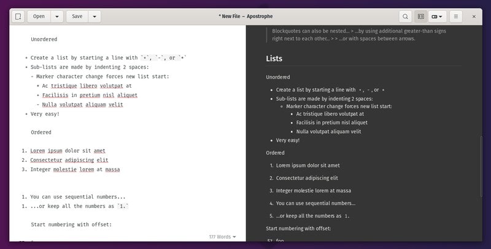
Task: Click the 'Unordered' line in the editor
Action: 44,39
